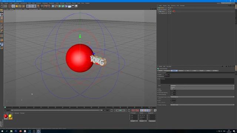Select the Live Selection tool
The image size is (237, 133).
[x=10, y=6]
